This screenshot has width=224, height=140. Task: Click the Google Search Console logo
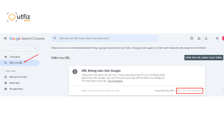[x=27, y=39]
